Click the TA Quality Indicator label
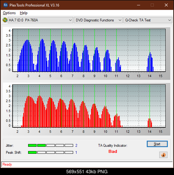The image size is (174, 175). 113,146
